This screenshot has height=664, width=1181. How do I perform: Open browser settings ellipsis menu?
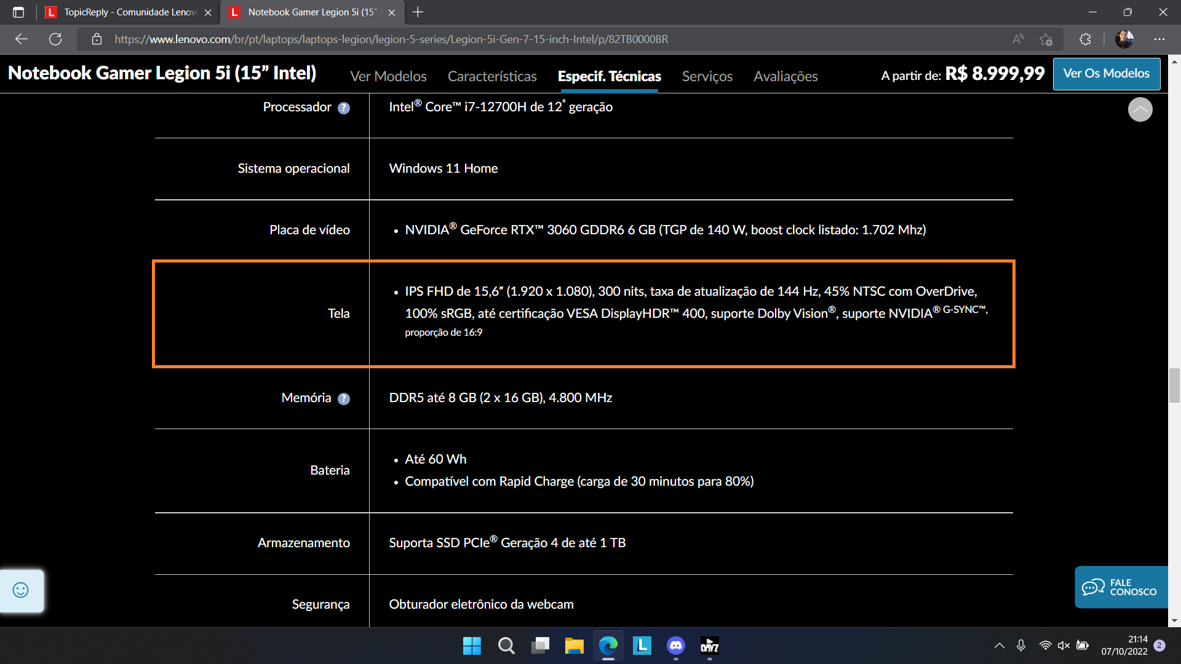pyautogui.click(x=1159, y=39)
